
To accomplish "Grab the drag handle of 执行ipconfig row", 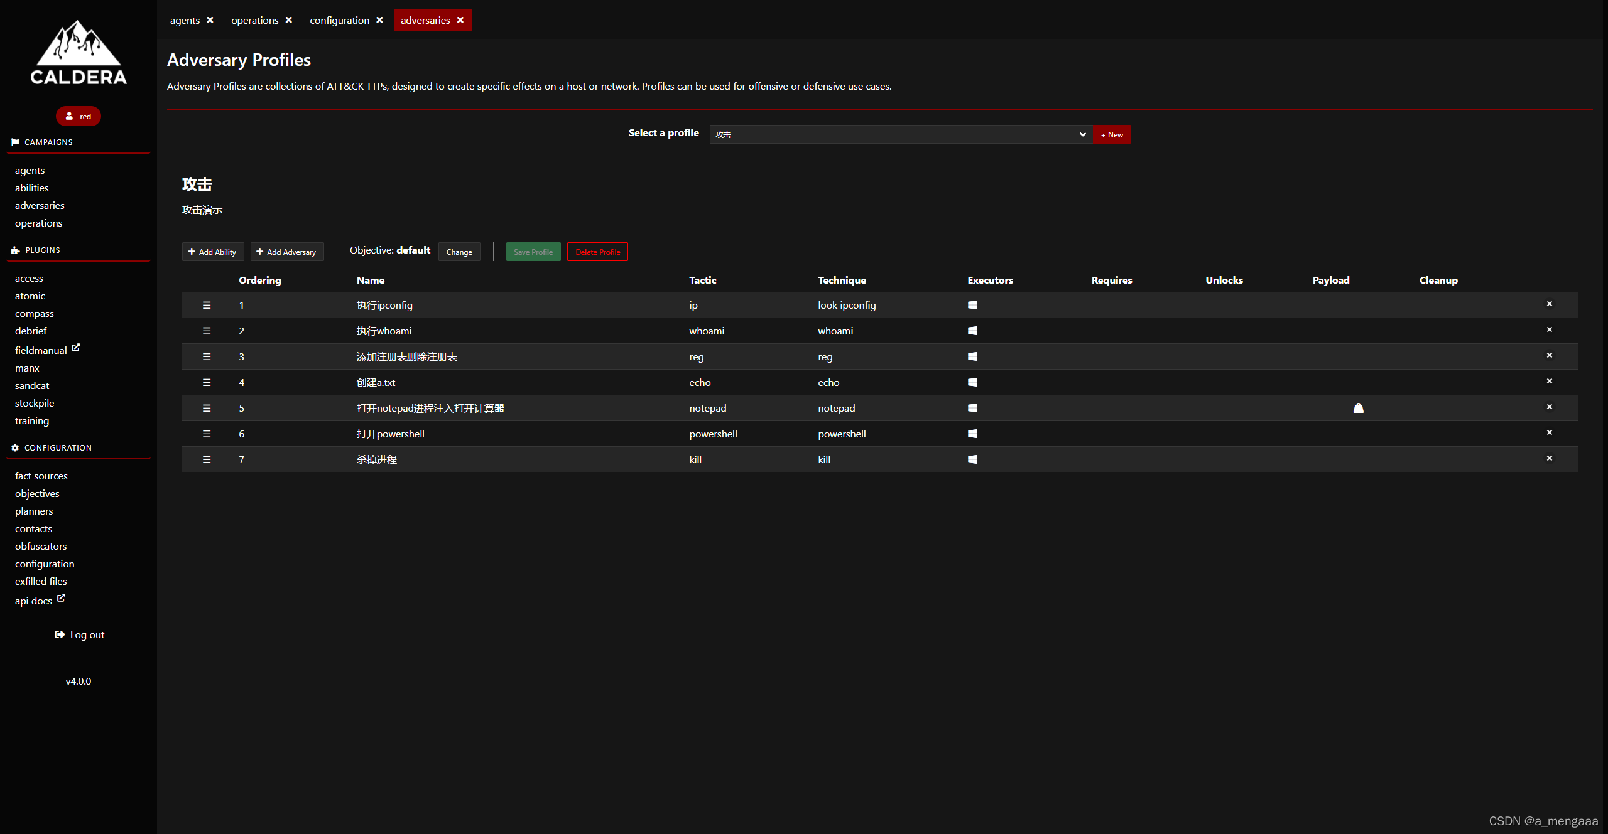I will pos(207,305).
